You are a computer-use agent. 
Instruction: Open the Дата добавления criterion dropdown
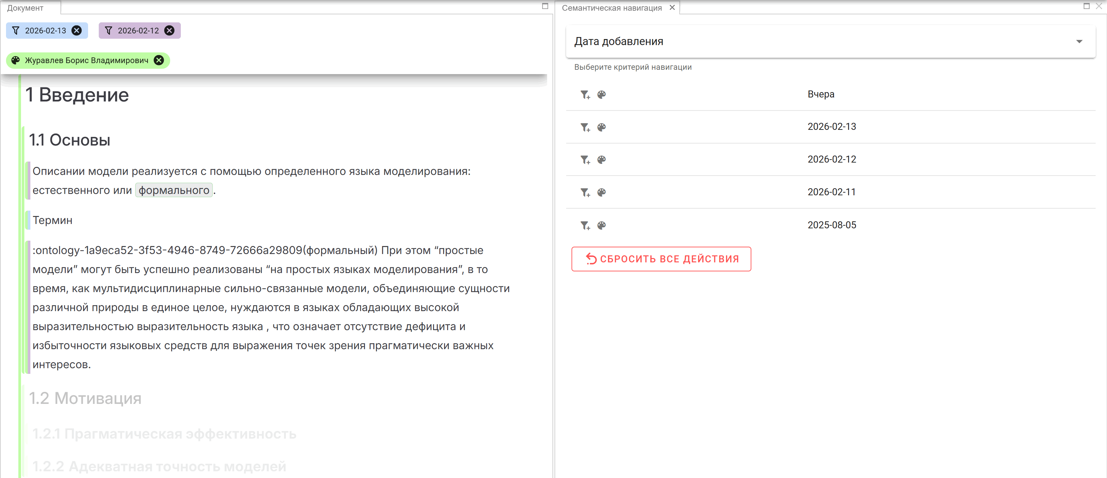click(x=830, y=41)
